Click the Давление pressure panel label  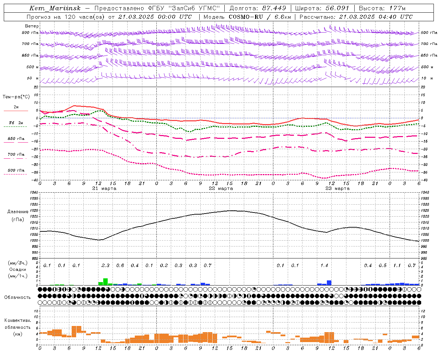(x=18, y=212)
